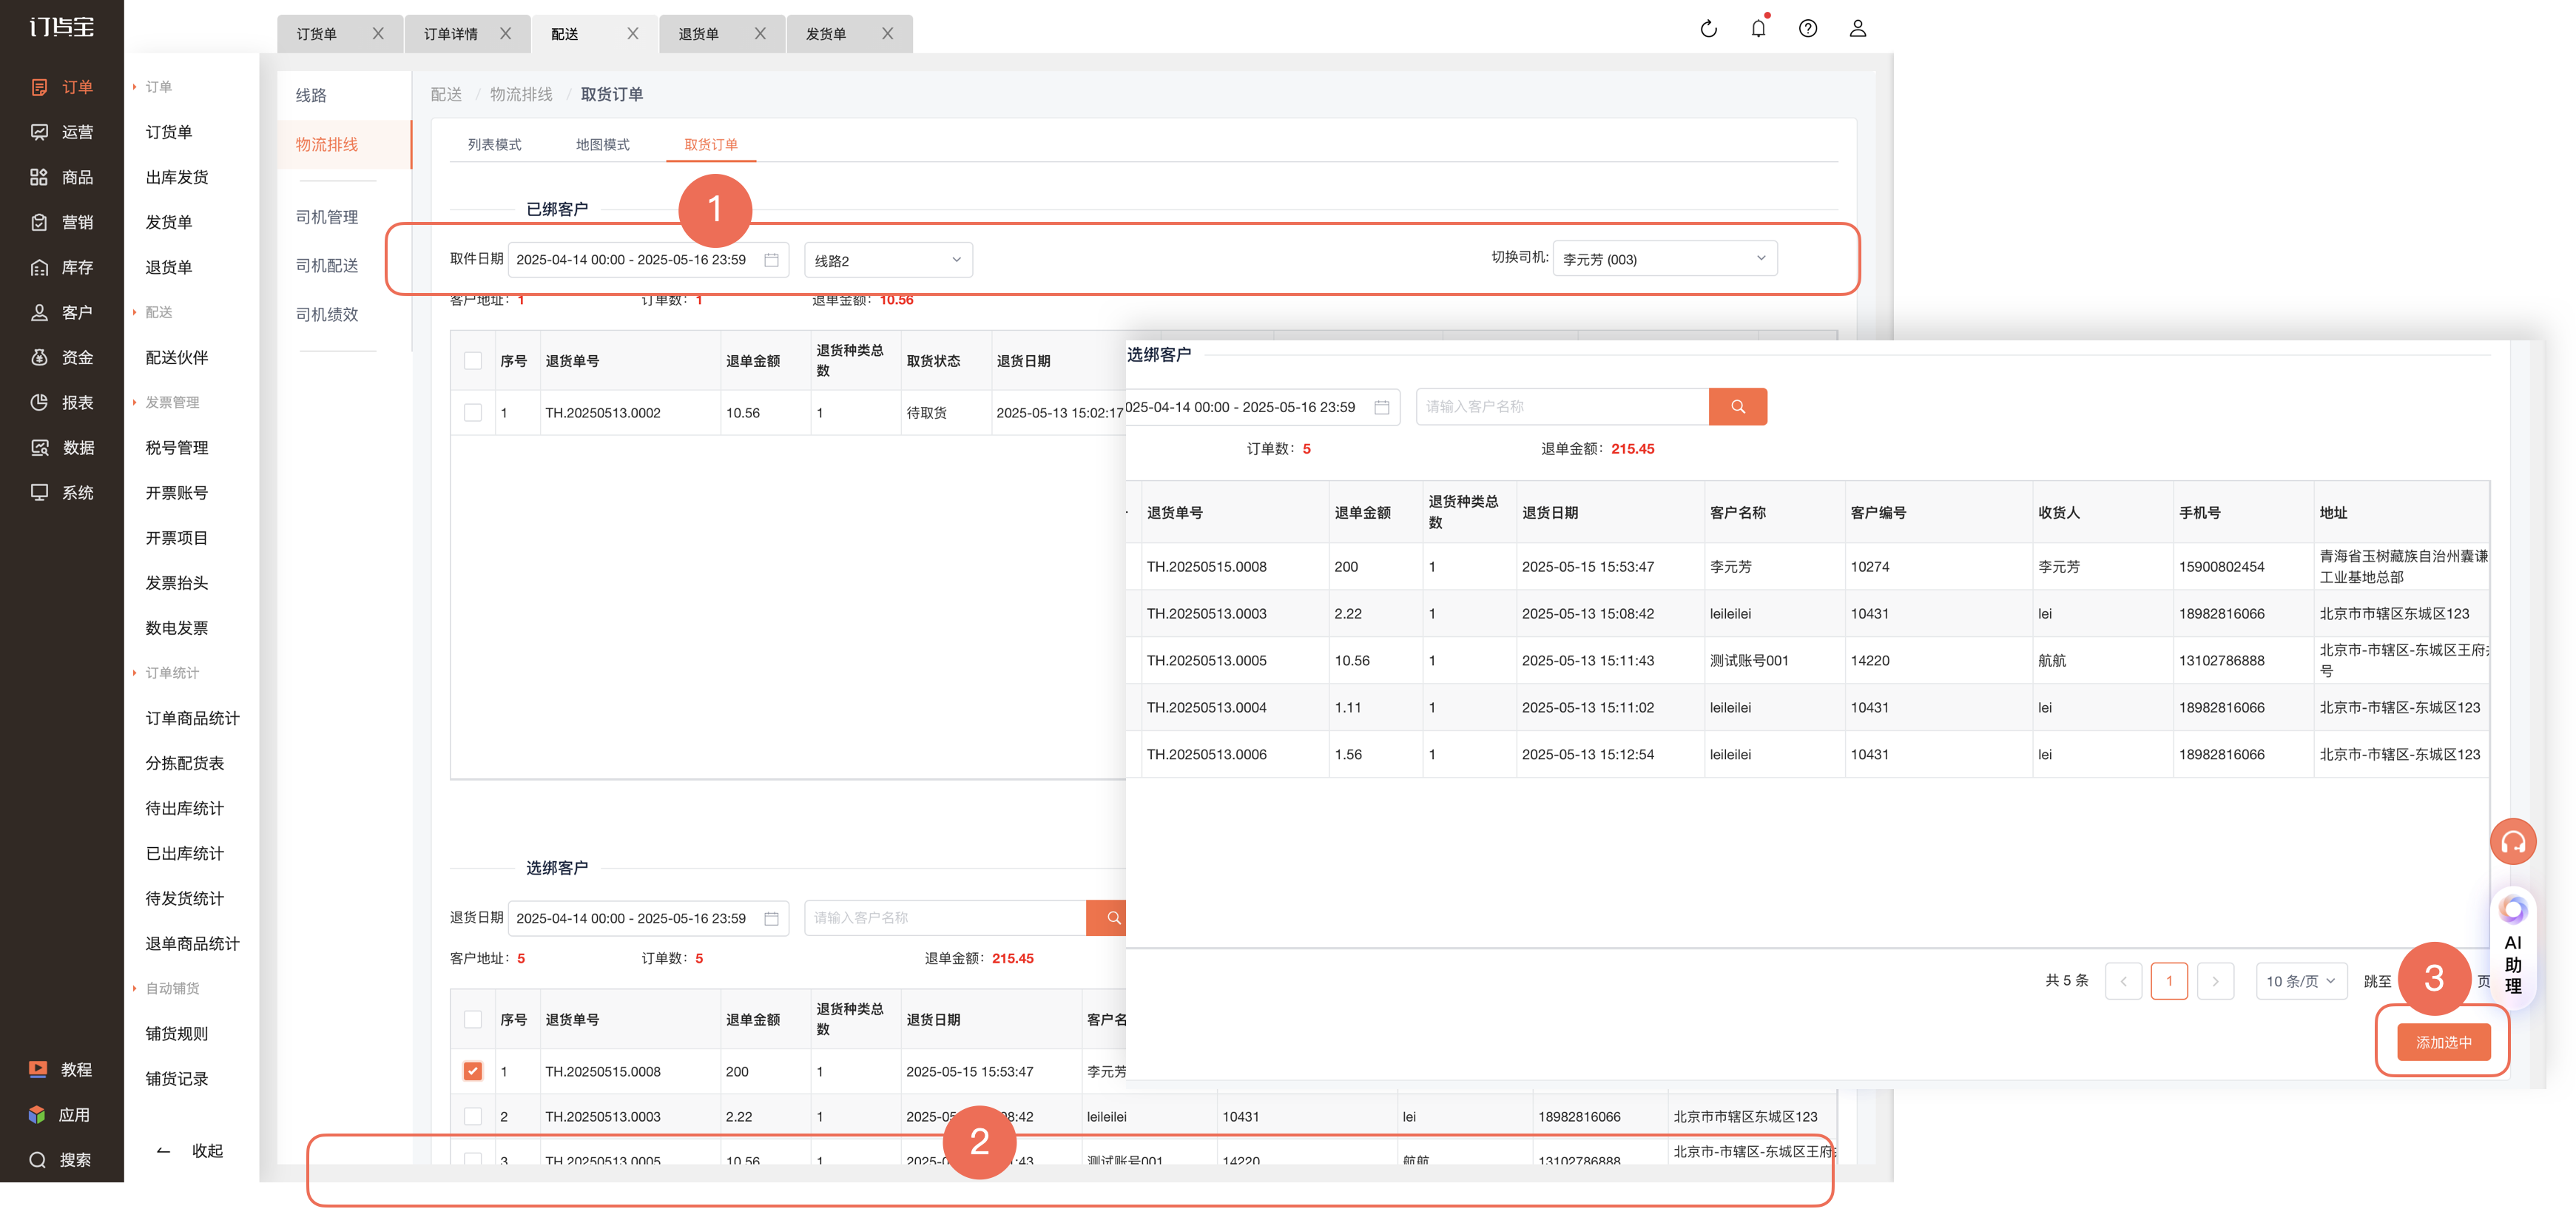
Task: Open 出库发货 in the submenu
Action: 176,177
